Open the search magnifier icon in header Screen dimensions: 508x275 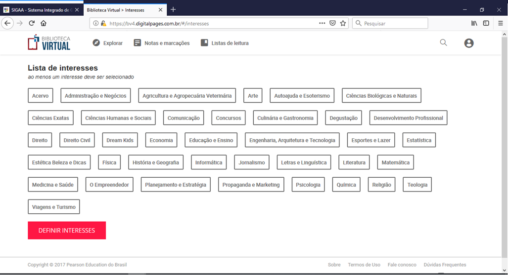(x=443, y=43)
